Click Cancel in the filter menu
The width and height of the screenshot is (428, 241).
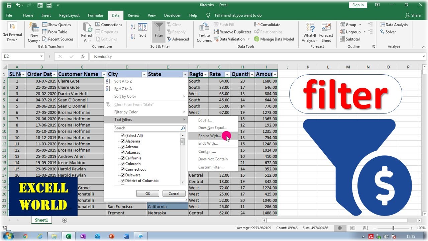[x=174, y=193]
